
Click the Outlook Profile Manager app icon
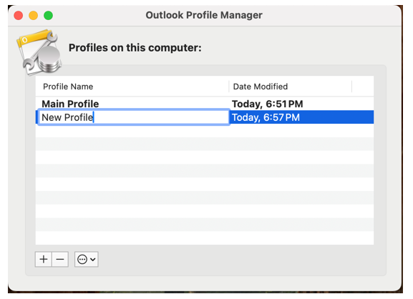pos(39,52)
